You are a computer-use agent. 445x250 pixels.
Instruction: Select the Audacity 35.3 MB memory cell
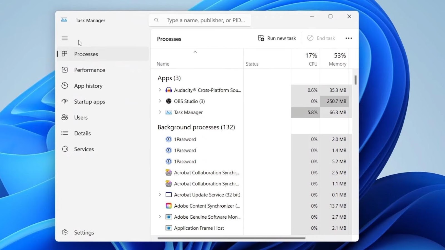click(x=335, y=90)
